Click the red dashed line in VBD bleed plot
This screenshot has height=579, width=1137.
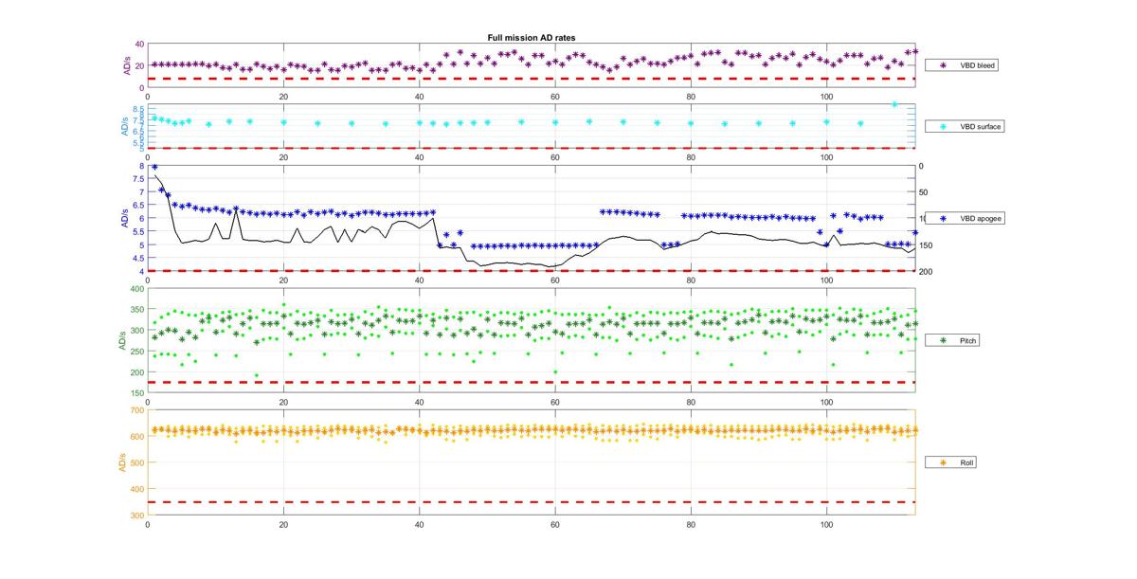pos(532,79)
